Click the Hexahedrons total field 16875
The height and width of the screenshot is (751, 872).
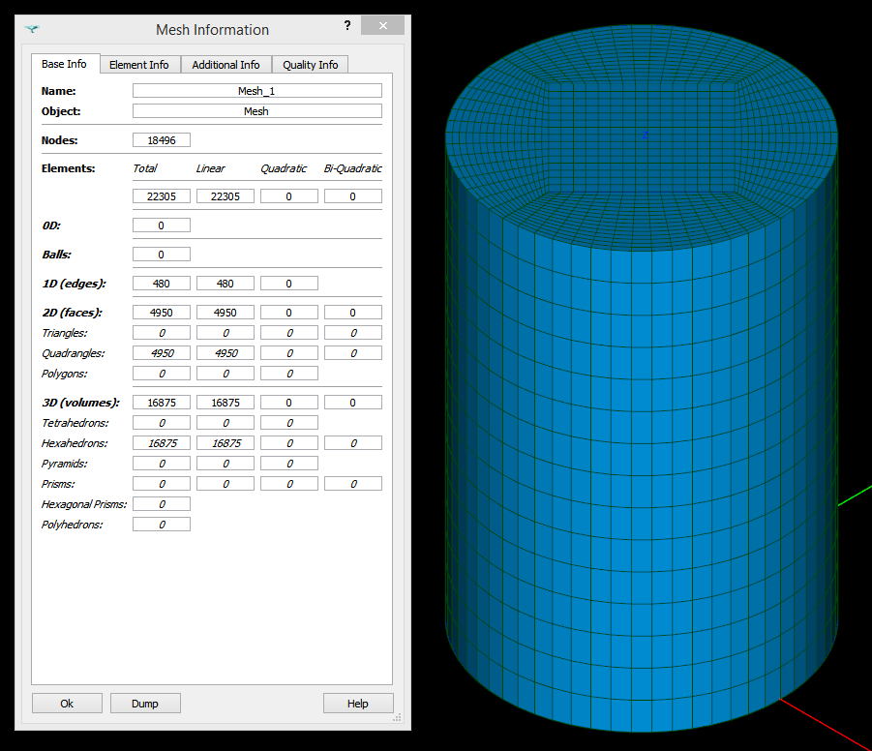coord(161,443)
